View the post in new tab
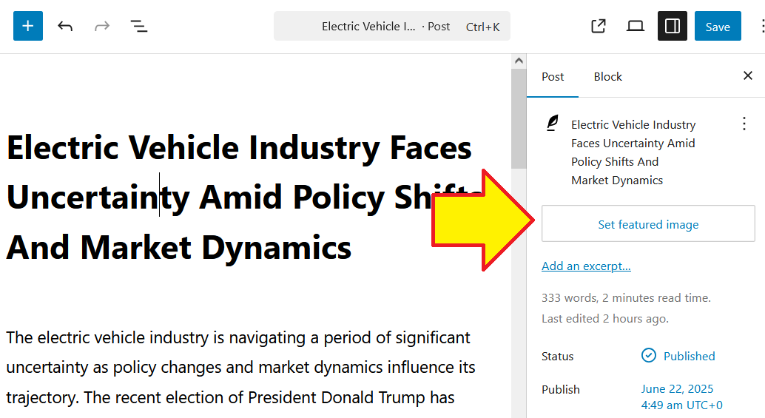Image resolution: width=765 pixels, height=418 pixels. pyautogui.click(x=598, y=26)
